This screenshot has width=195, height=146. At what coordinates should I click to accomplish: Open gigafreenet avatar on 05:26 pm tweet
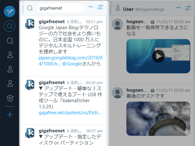(30, 85)
